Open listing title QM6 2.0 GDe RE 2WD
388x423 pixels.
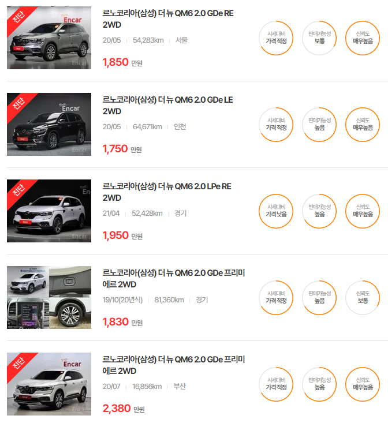(x=168, y=19)
